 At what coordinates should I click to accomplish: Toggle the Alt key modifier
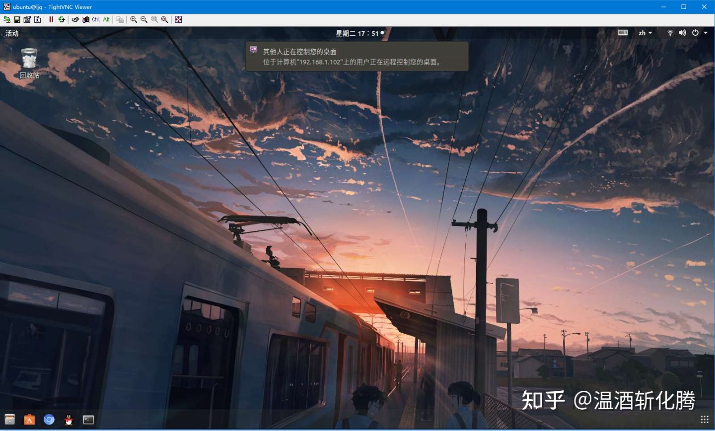coord(106,19)
